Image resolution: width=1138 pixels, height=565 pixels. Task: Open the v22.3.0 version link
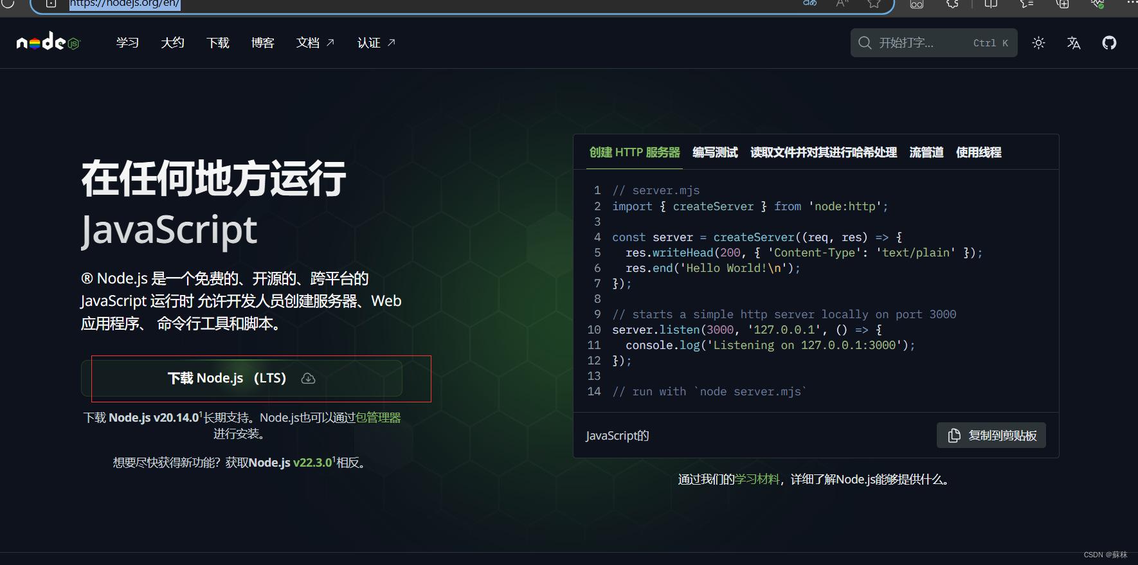pos(312,463)
